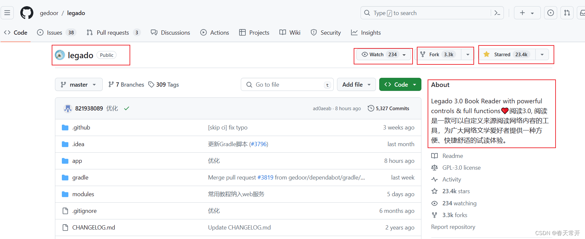Open the Actions tab
Viewport: 585px width, 239px height.
[215, 33]
